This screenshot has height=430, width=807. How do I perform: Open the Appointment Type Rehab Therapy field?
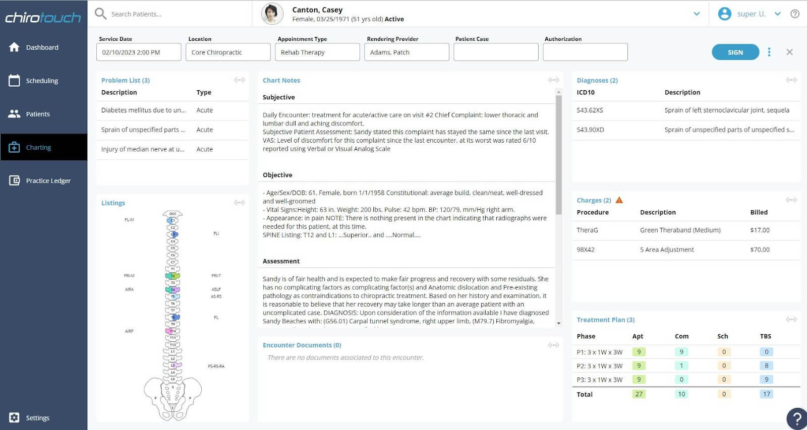(x=317, y=52)
